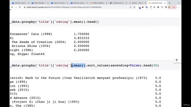This screenshot has width=191, height=107.
Task: Open the media controls playlist icon
Action: tap(162, 7)
